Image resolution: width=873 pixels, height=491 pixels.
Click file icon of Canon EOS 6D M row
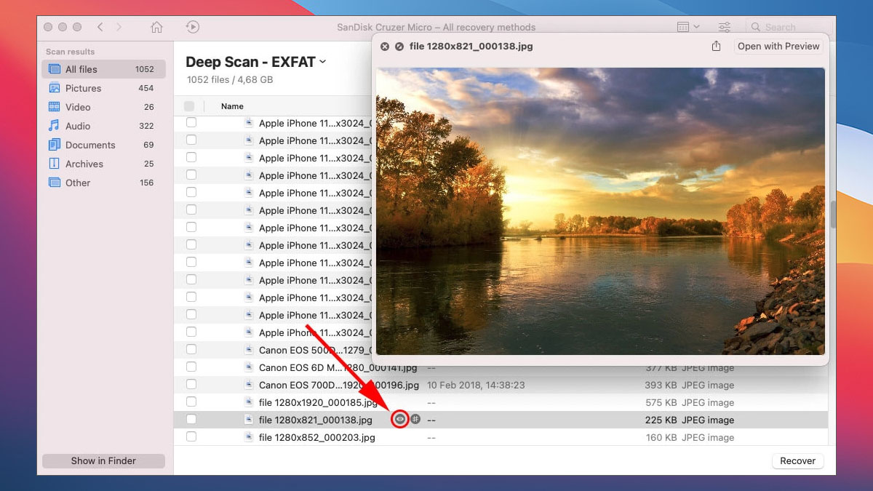coord(248,367)
